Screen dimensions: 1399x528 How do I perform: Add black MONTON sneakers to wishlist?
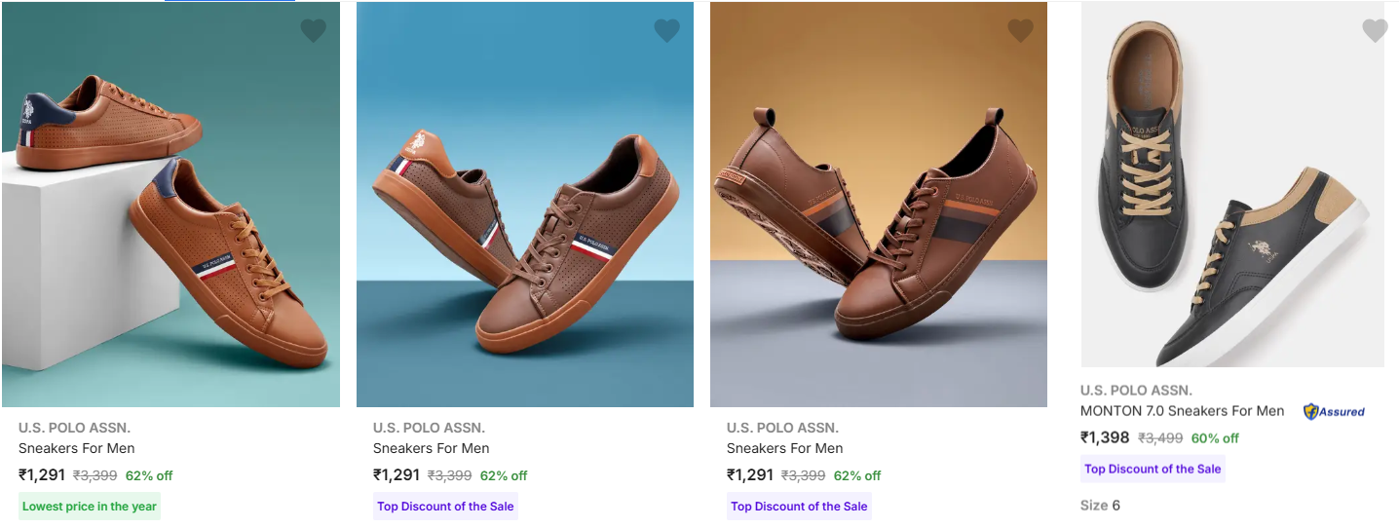[1374, 31]
